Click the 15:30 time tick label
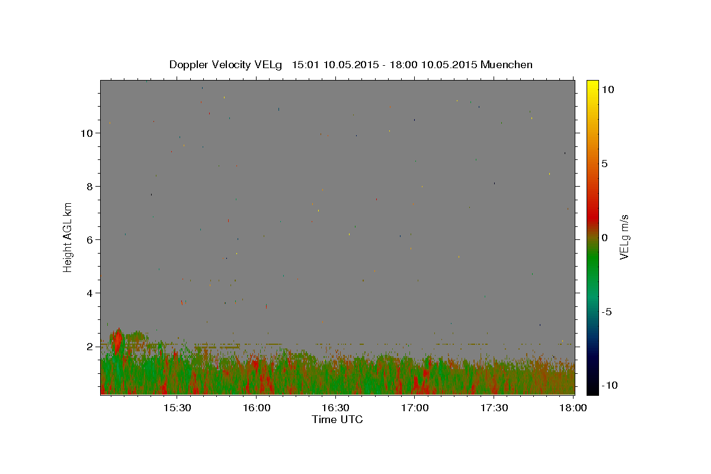 (177, 408)
